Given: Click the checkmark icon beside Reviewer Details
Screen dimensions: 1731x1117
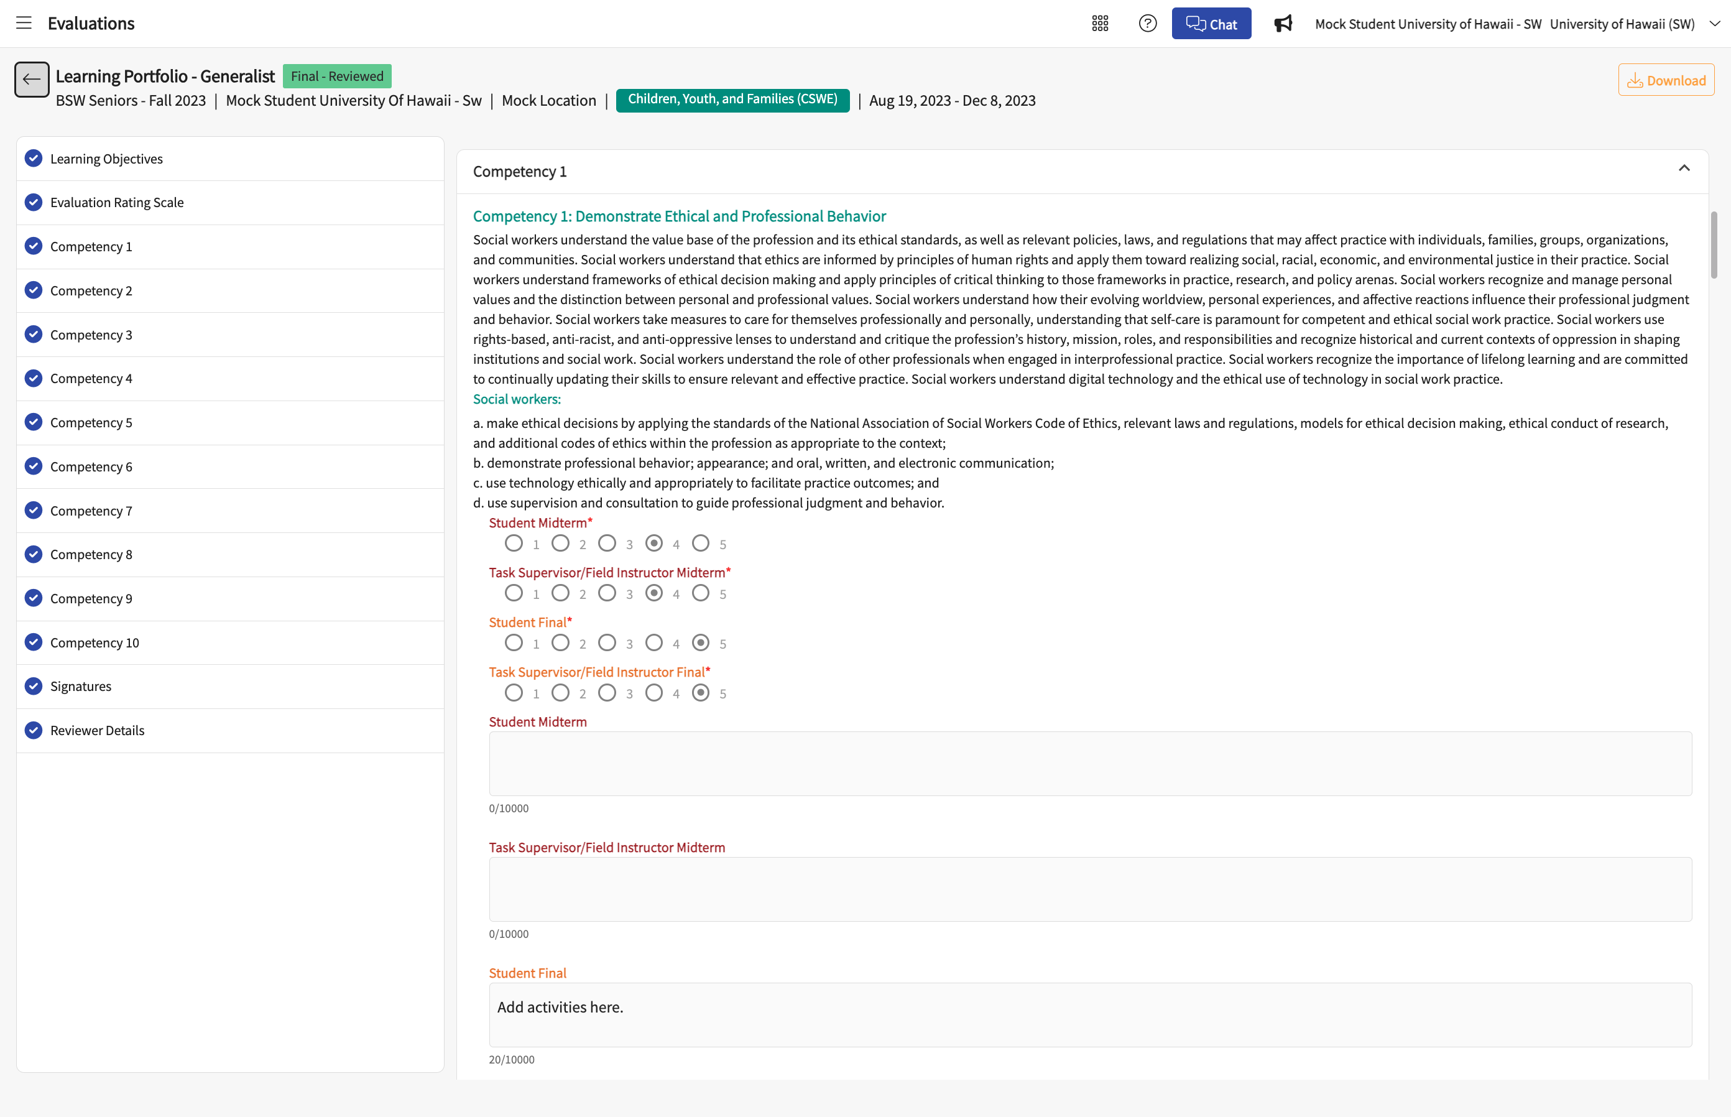Looking at the screenshot, I should point(34,730).
